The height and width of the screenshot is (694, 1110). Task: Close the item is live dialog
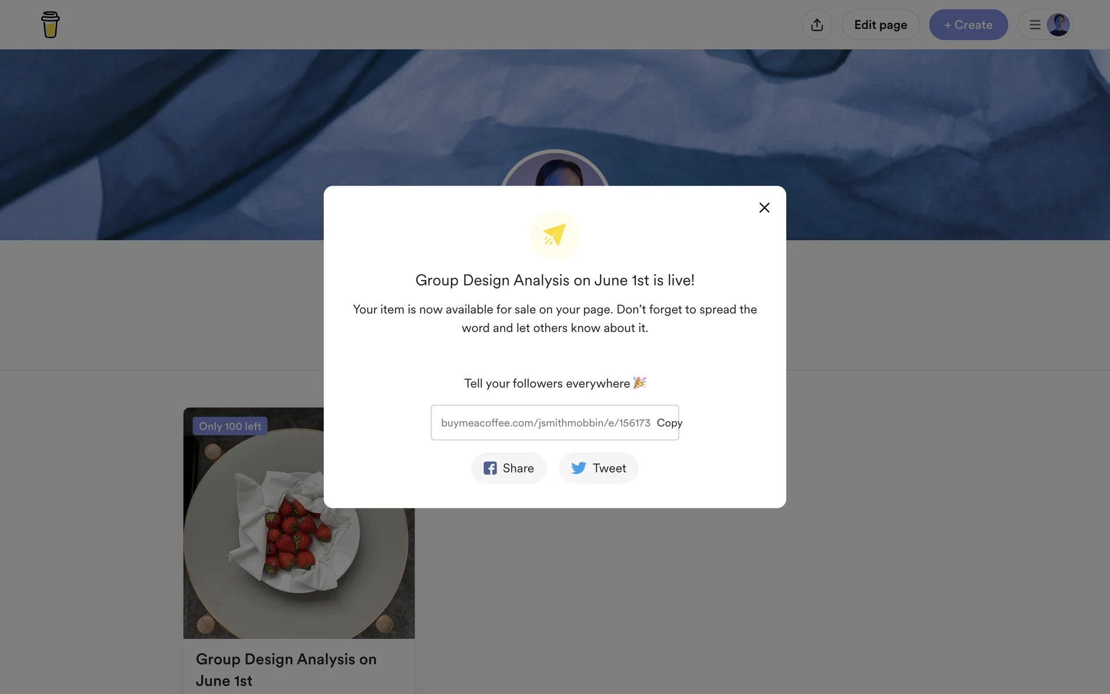tap(764, 208)
